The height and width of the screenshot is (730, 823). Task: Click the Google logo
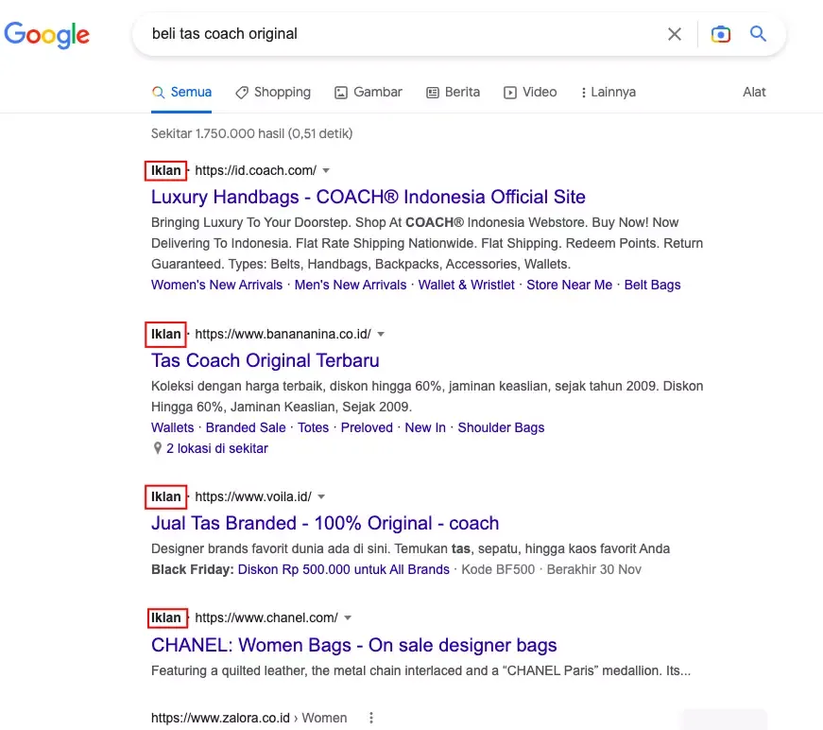click(46, 36)
